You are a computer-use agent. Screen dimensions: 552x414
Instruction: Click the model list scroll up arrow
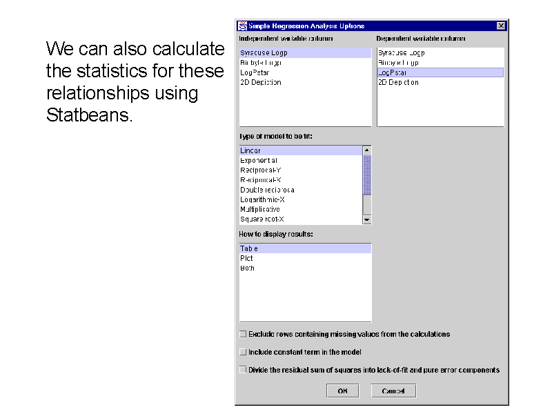(367, 150)
